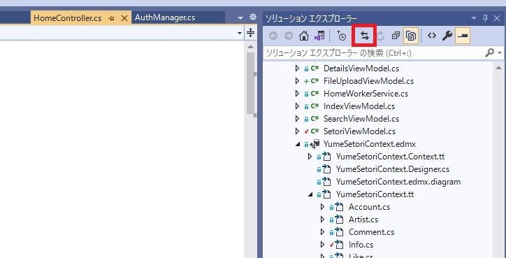Image resolution: width=506 pixels, height=258 pixels.
Task: Click the search magnifier icon in Solution Explorer
Action: pos(489,52)
